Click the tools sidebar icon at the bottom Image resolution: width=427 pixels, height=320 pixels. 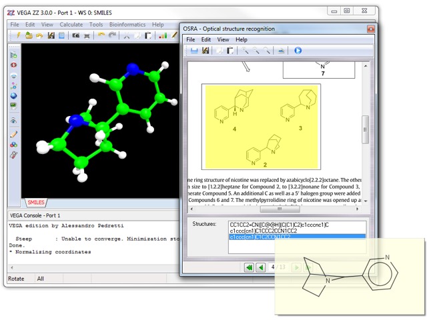[13, 155]
